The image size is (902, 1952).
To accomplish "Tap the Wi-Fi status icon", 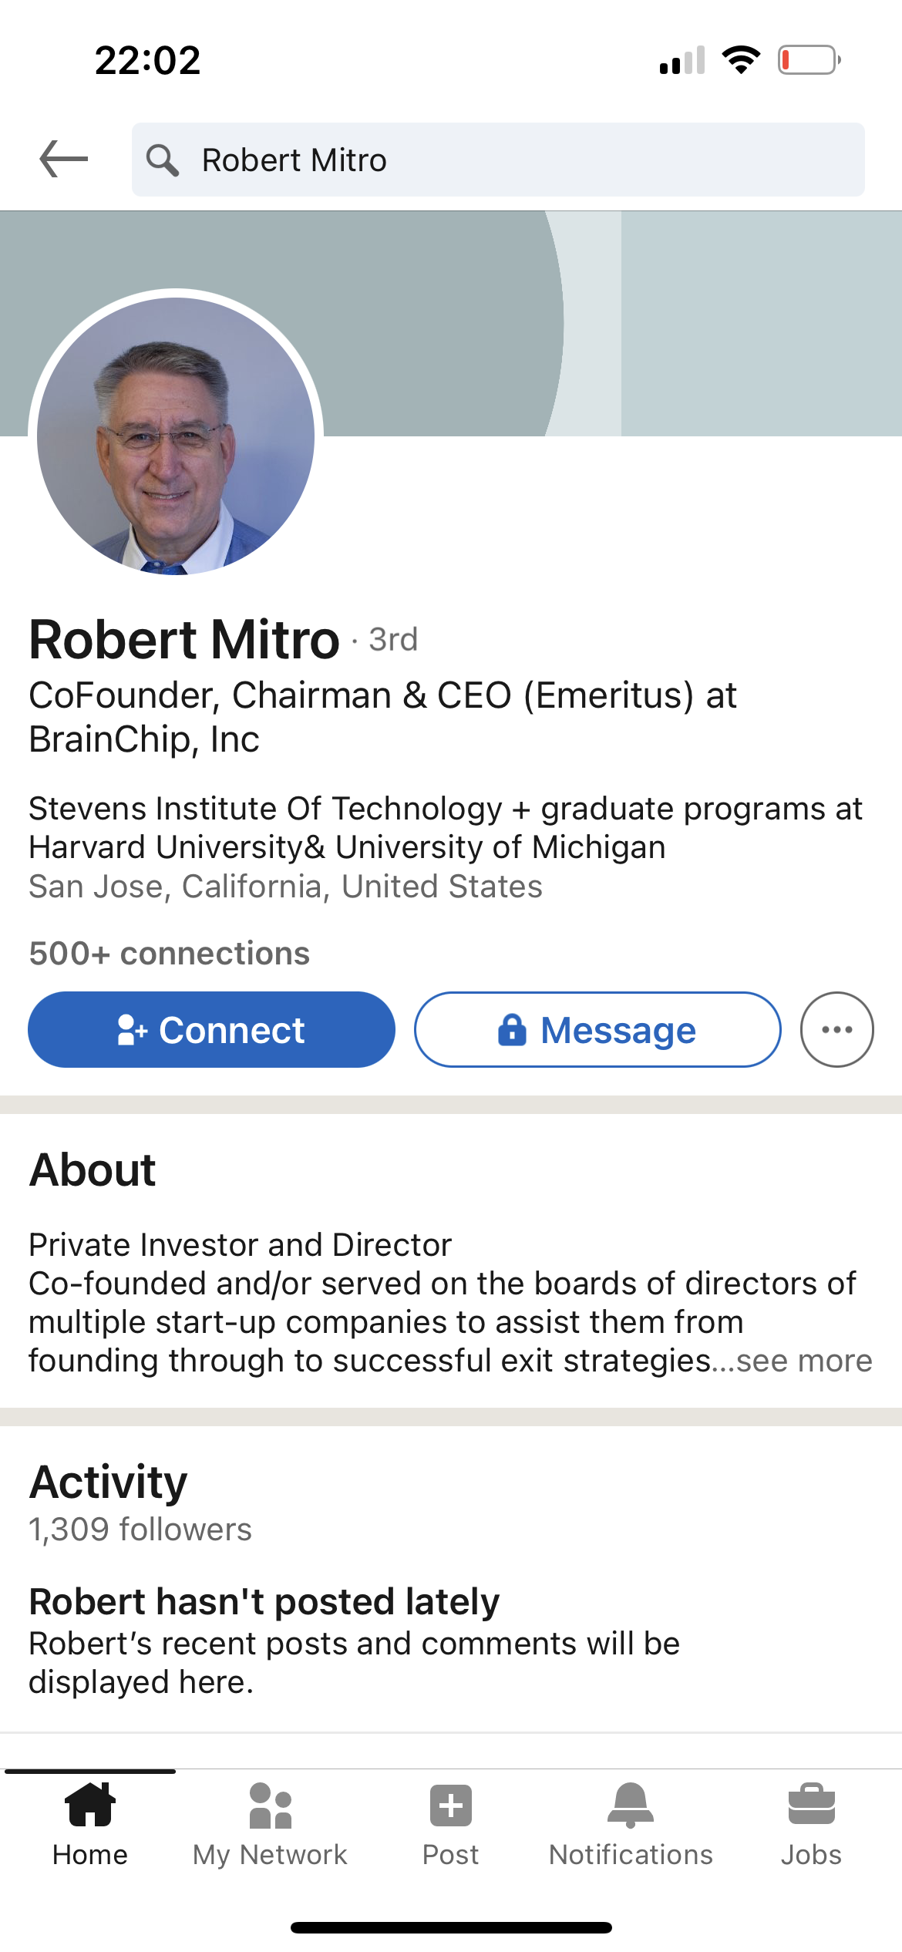I will tap(741, 60).
